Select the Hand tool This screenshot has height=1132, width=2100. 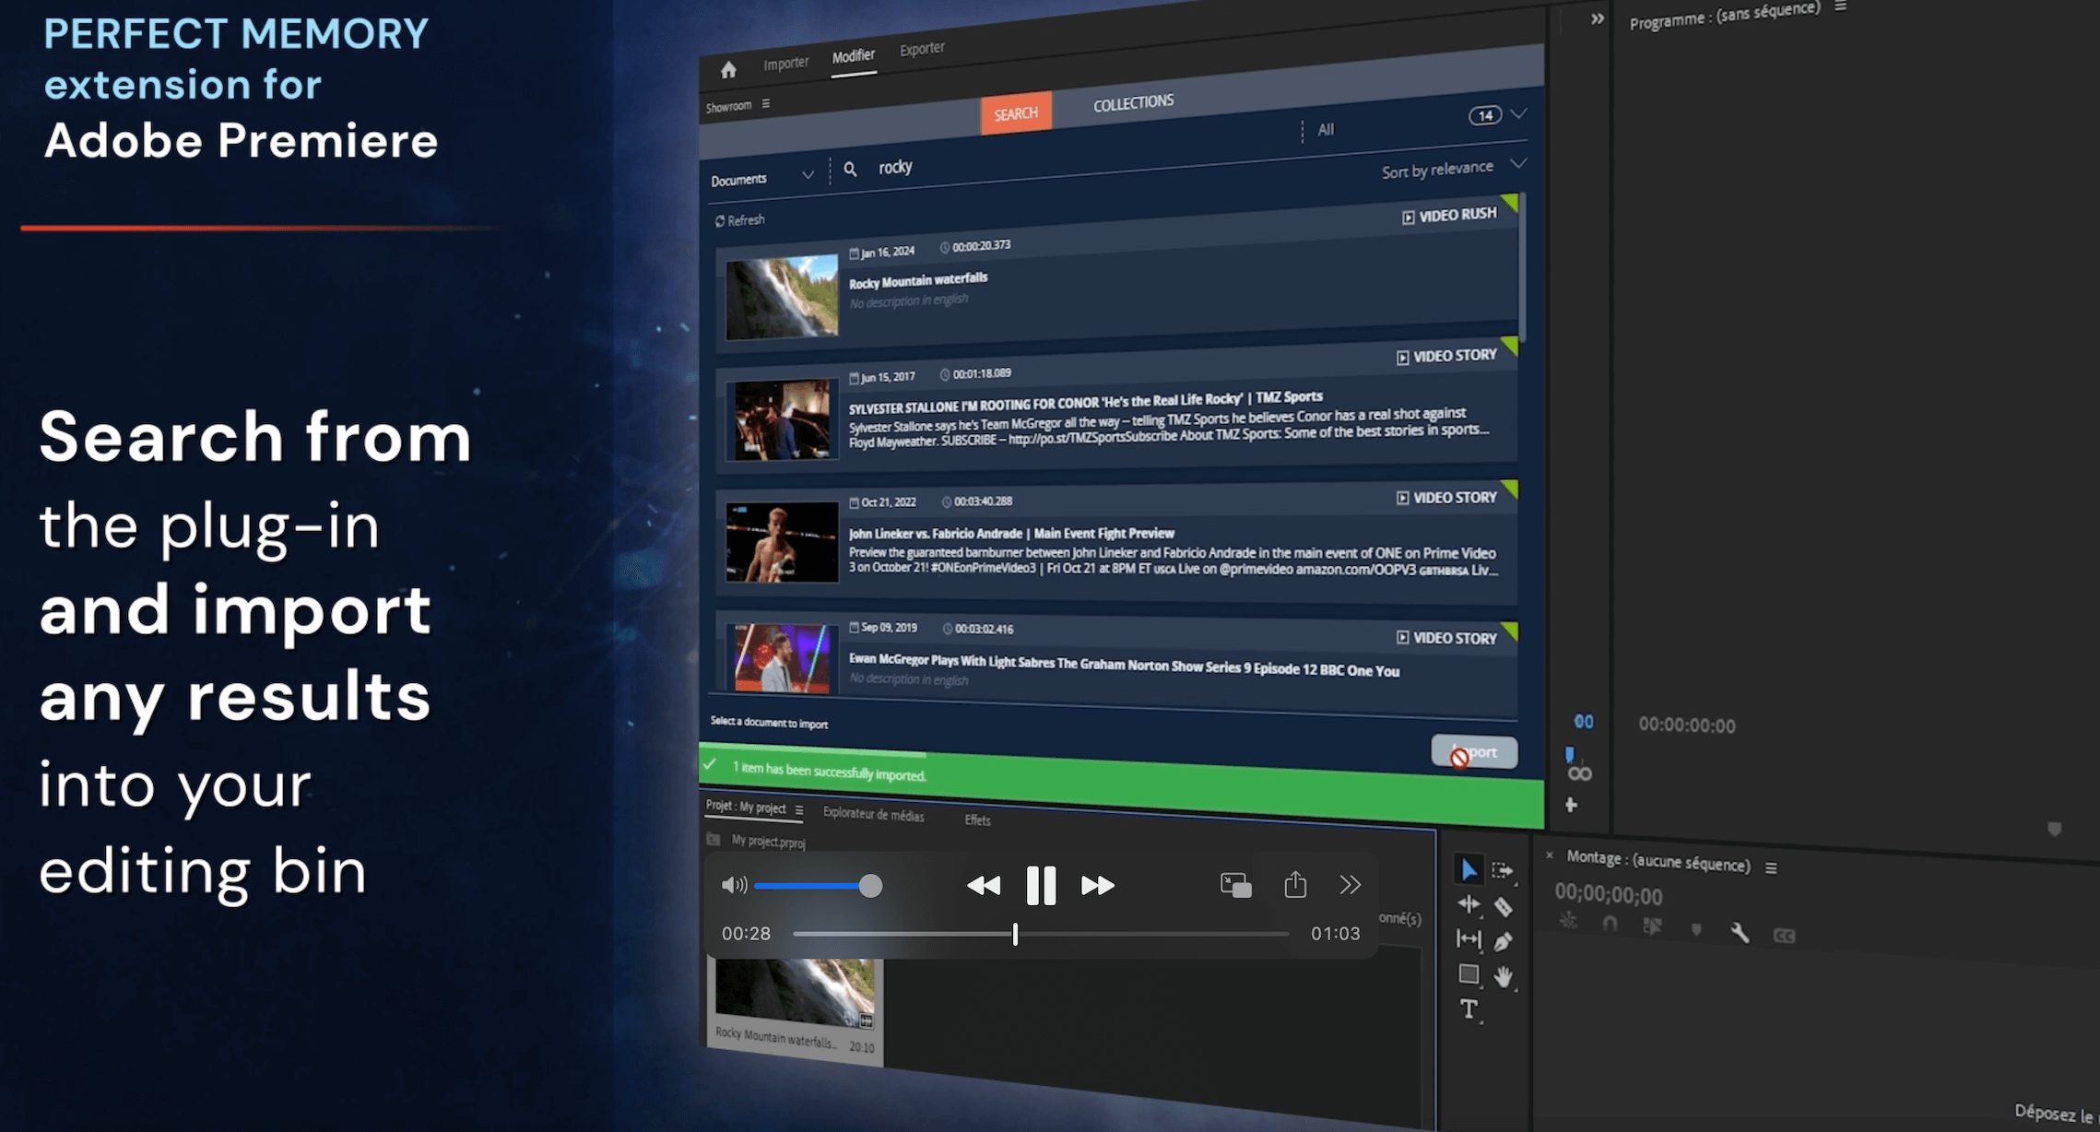pyautogui.click(x=1504, y=976)
